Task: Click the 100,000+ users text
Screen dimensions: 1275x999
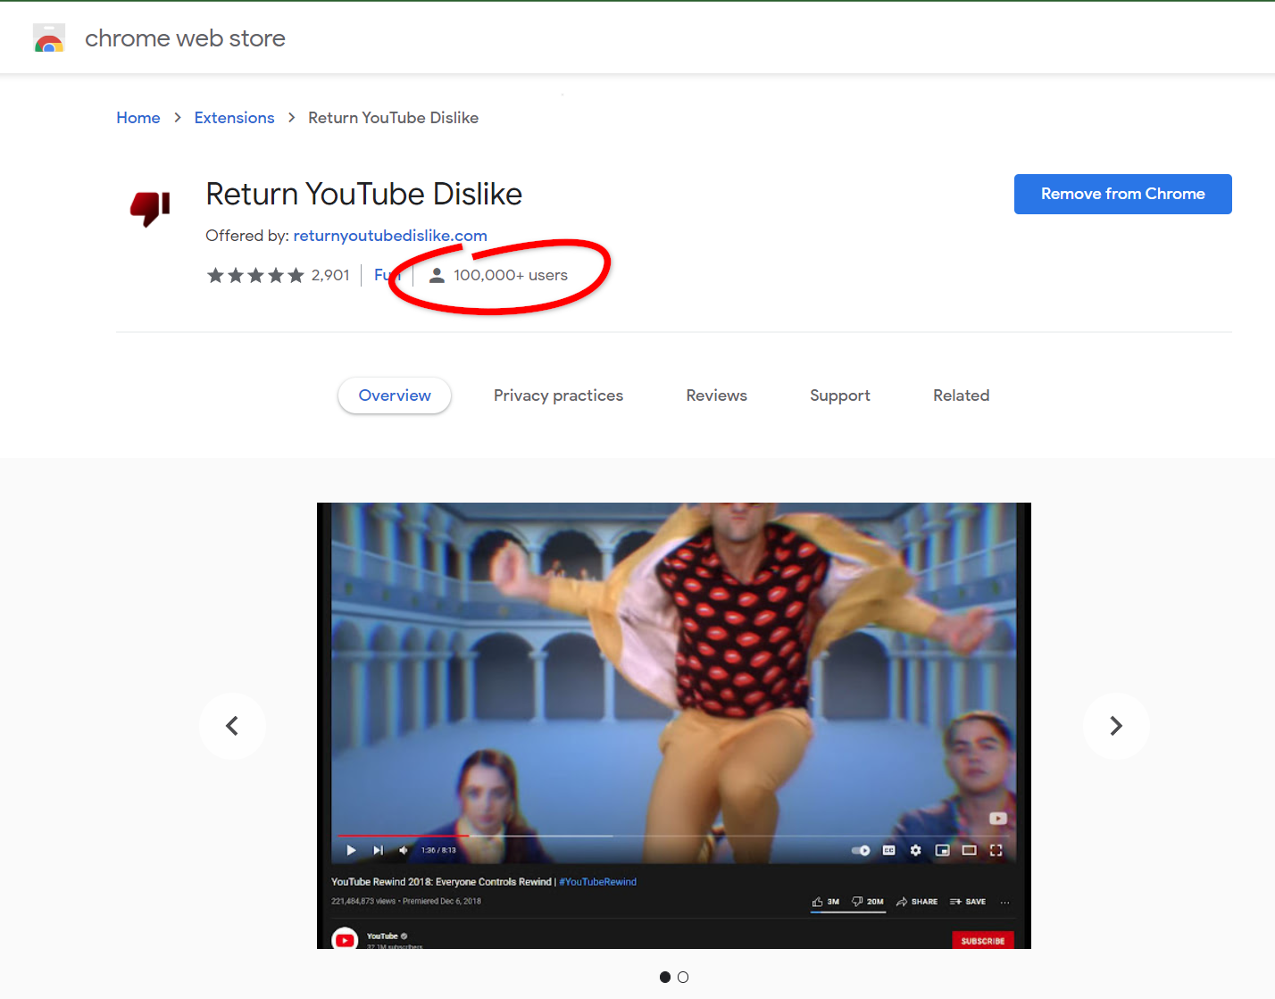Action: (511, 275)
